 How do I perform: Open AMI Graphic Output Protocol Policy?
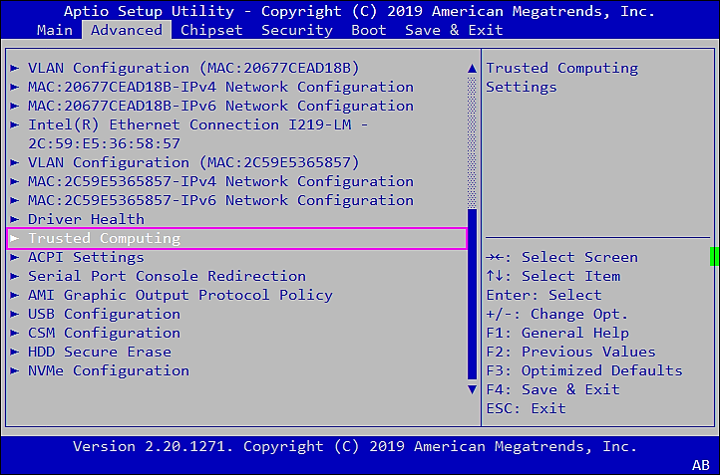click(x=180, y=295)
